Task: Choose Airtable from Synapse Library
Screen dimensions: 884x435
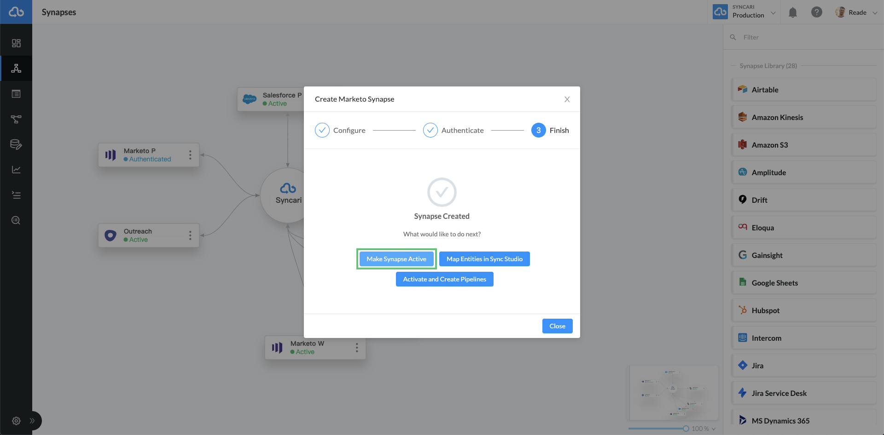Action: tap(804, 90)
